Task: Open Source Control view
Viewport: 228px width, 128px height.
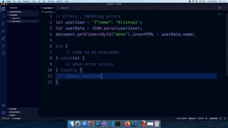Action: pos(3,23)
